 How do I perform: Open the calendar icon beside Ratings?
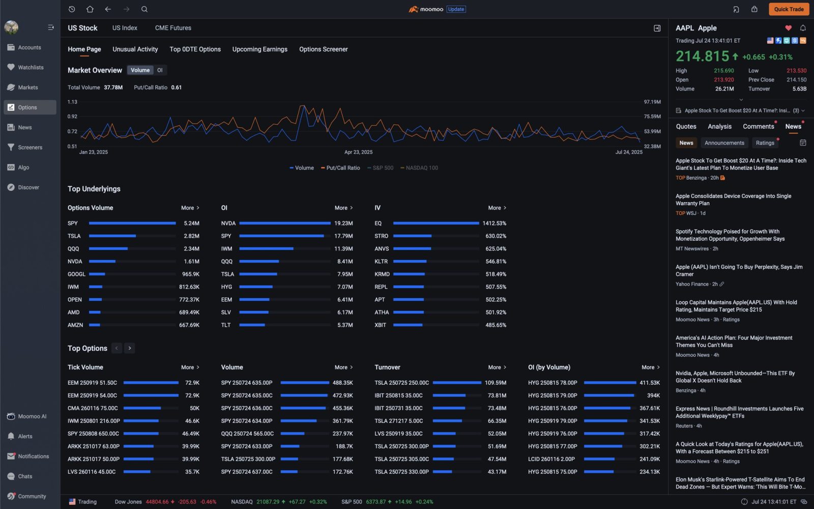point(803,143)
